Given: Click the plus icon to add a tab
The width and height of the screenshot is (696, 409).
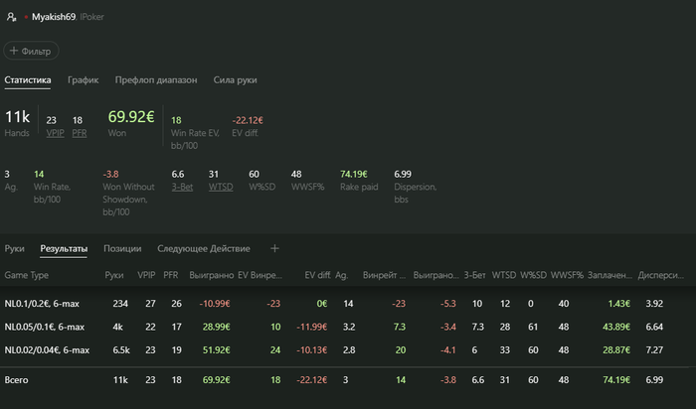Looking at the screenshot, I should coord(275,248).
